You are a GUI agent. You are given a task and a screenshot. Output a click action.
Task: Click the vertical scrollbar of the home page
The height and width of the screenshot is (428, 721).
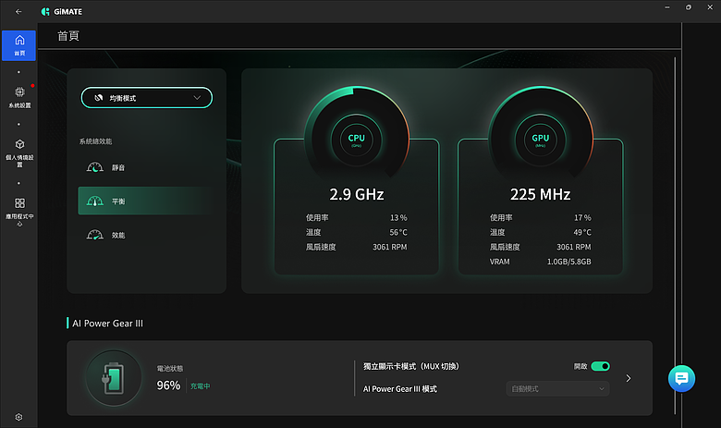pyautogui.click(x=675, y=236)
